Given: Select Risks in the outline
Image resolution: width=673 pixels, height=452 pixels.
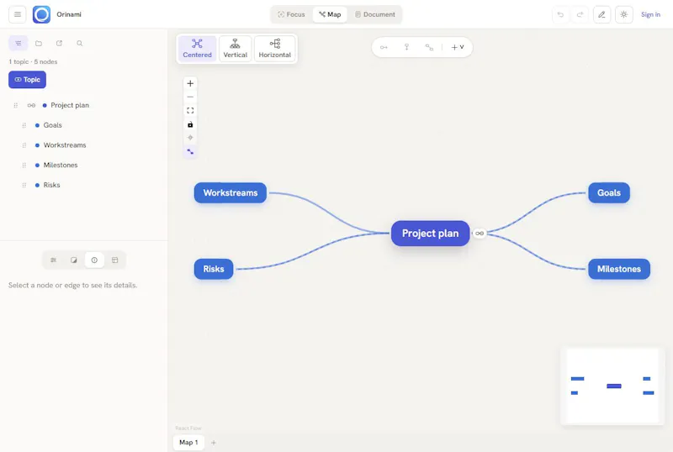Looking at the screenshot, I should point(52,185).
